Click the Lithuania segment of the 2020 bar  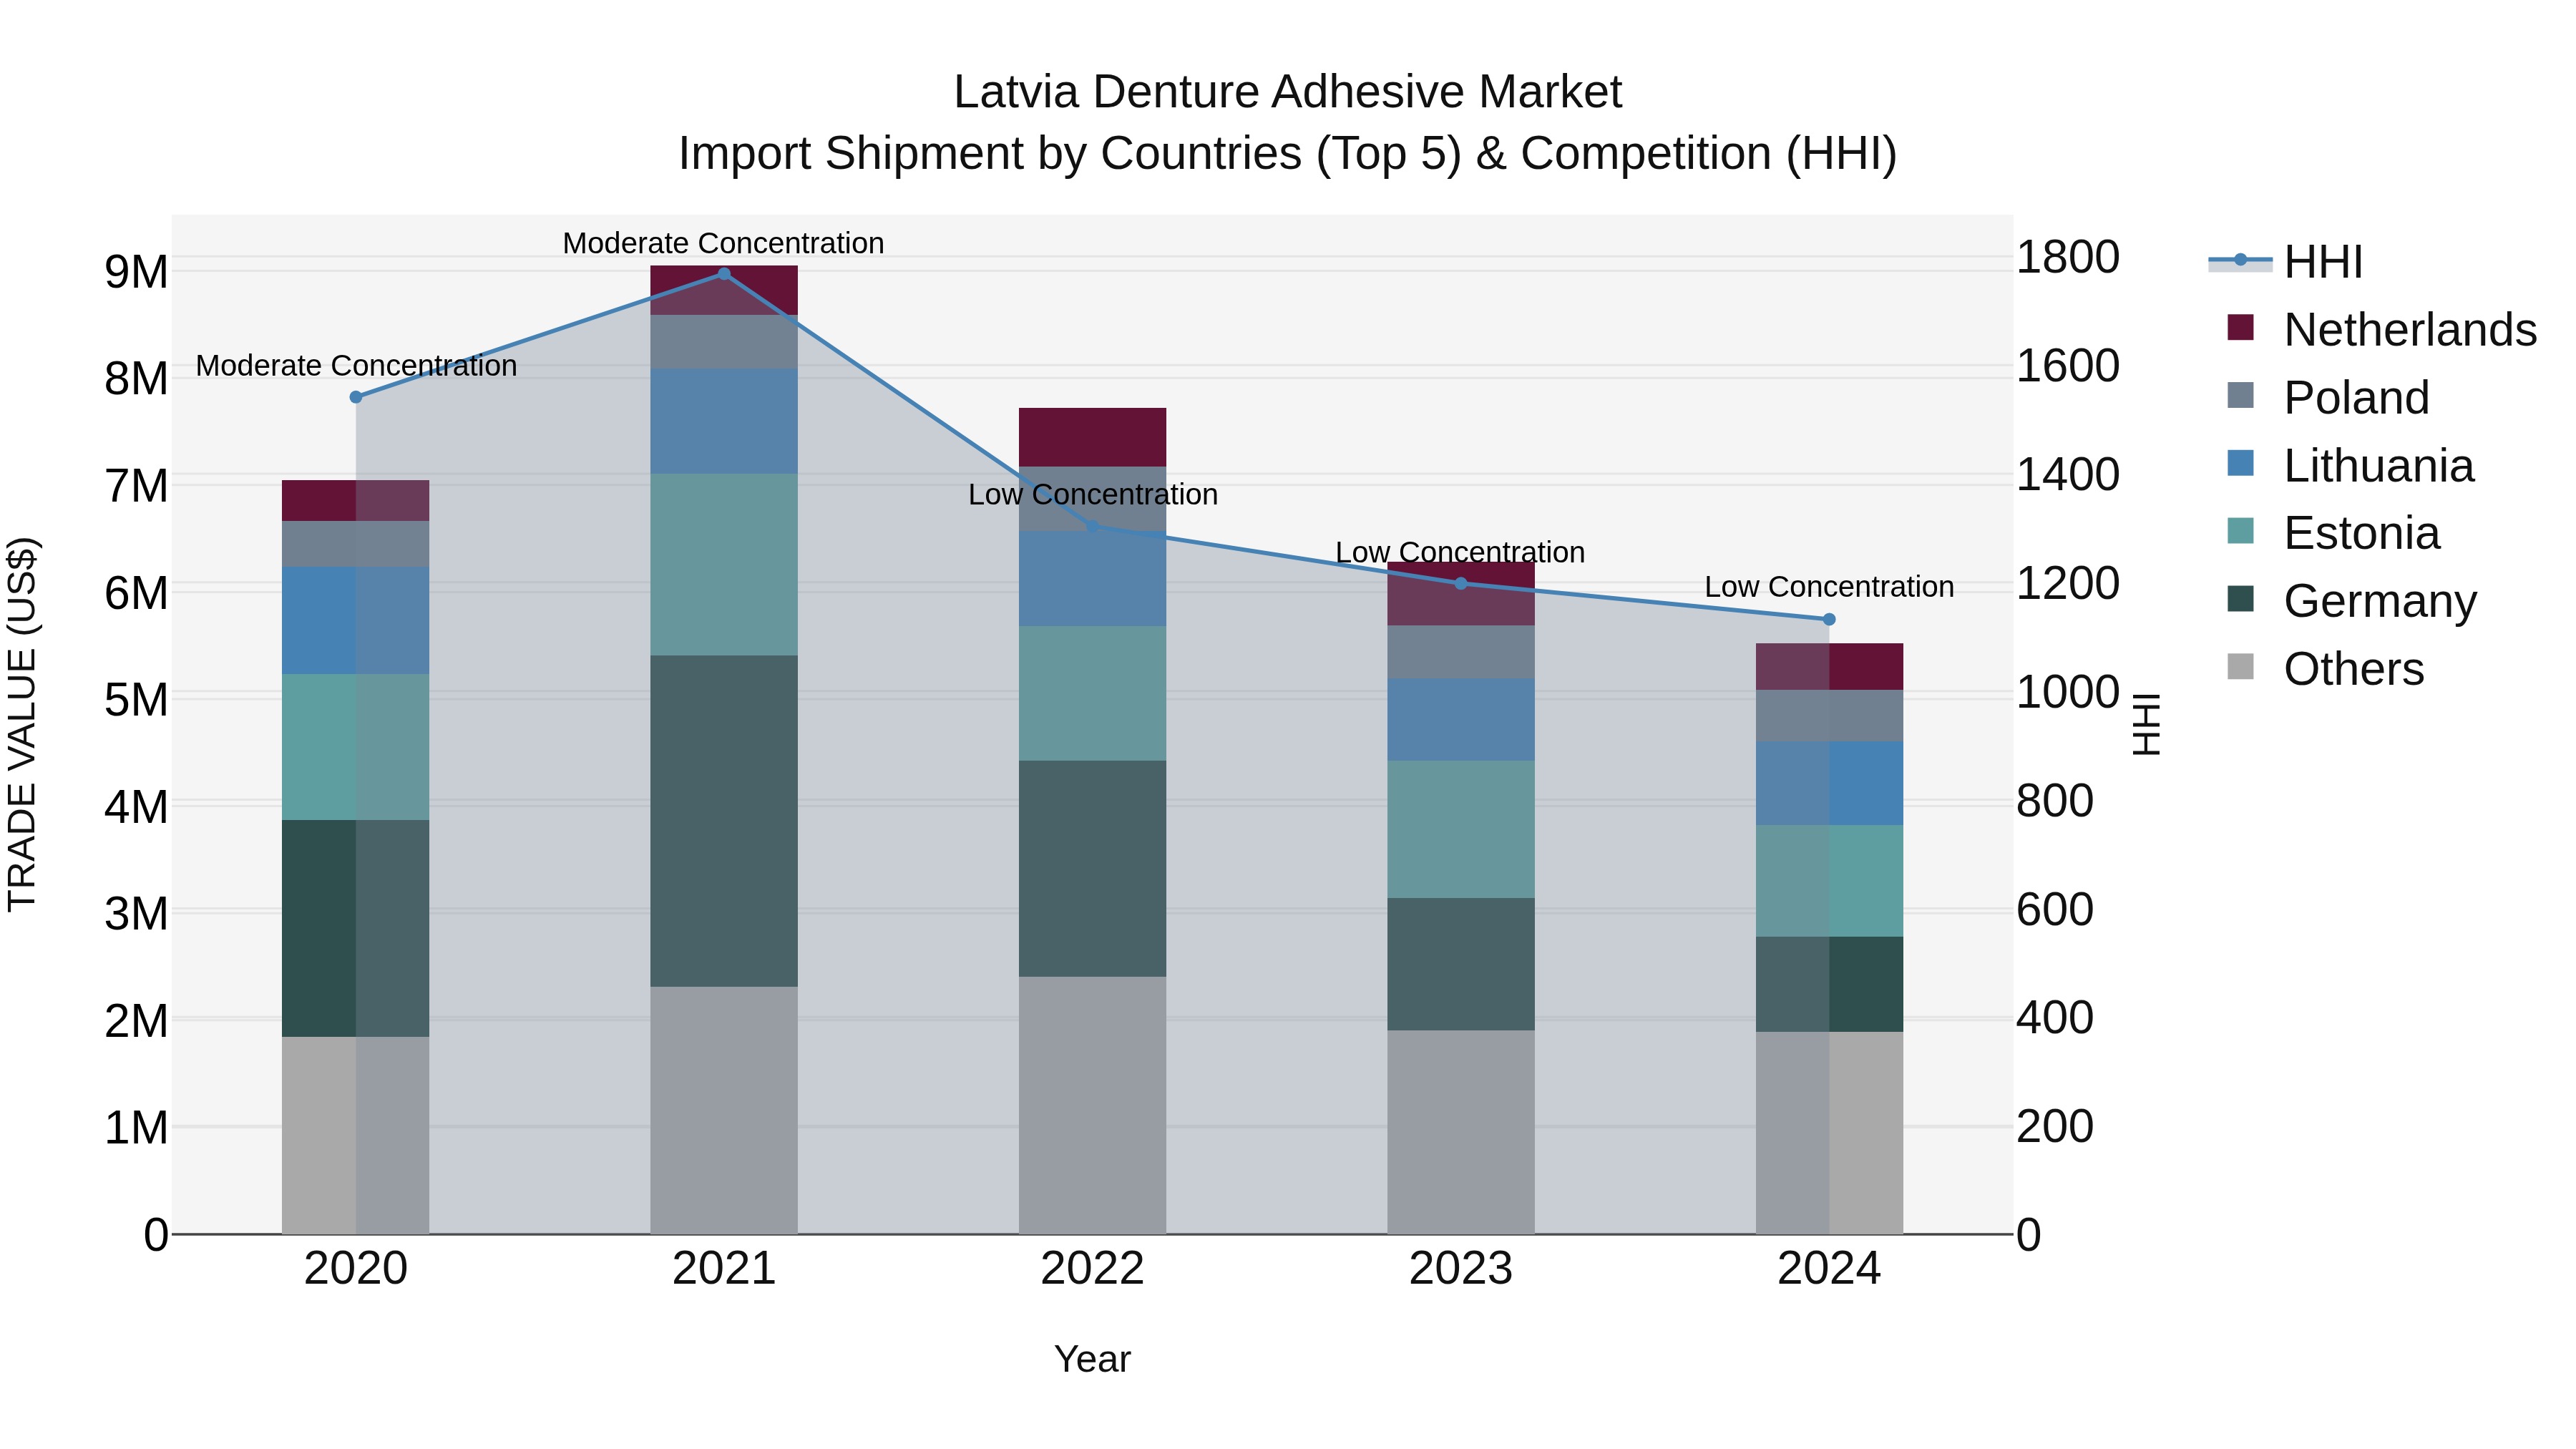click(356, 620)
